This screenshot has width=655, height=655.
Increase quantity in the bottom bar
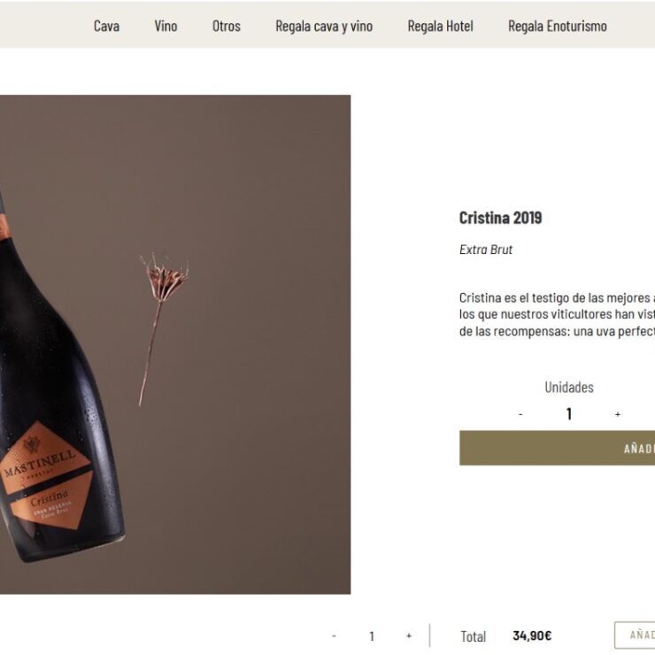(409, 636)
